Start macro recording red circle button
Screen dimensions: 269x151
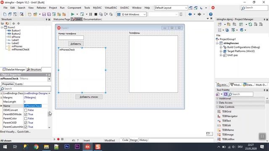point(58,139)
